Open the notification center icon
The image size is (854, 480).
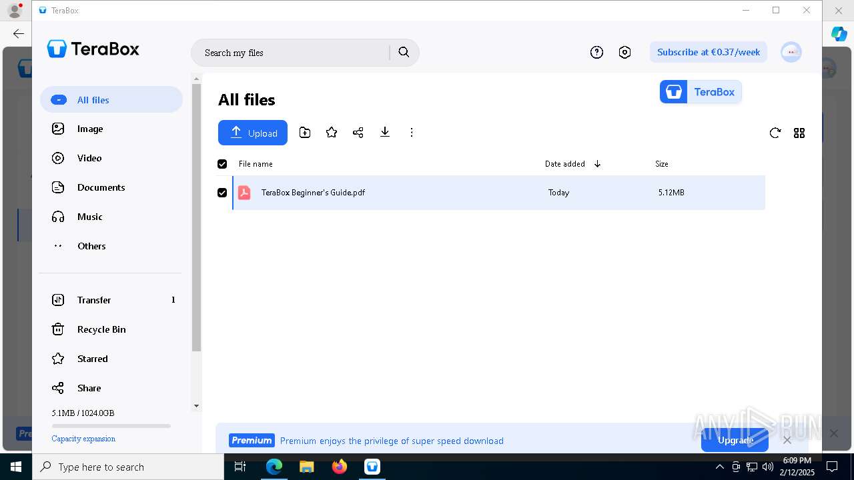[x=832, y=467]
